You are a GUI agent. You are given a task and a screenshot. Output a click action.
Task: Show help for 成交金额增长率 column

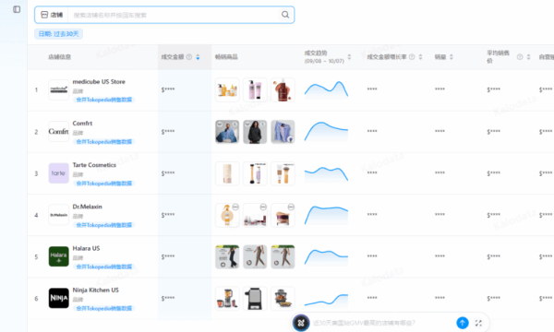click(x=412, y=57)
